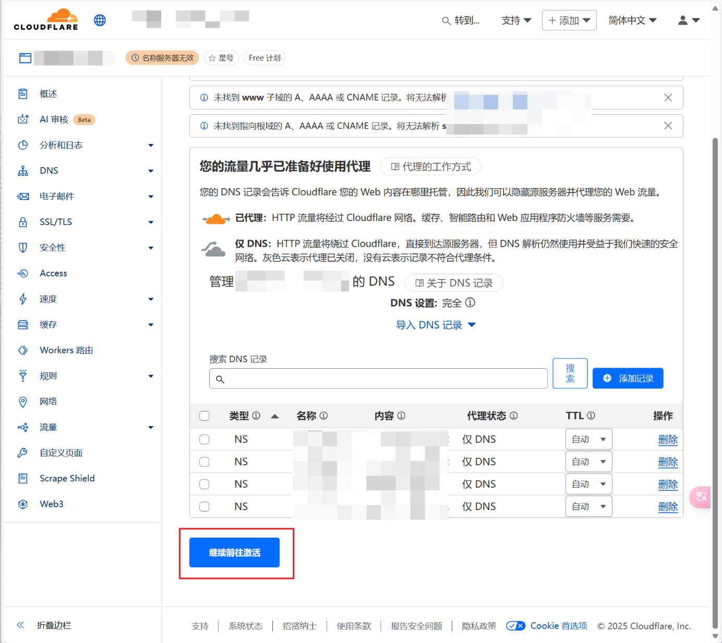
Task: Click the 安全性 shield icon
Action: 23,248
